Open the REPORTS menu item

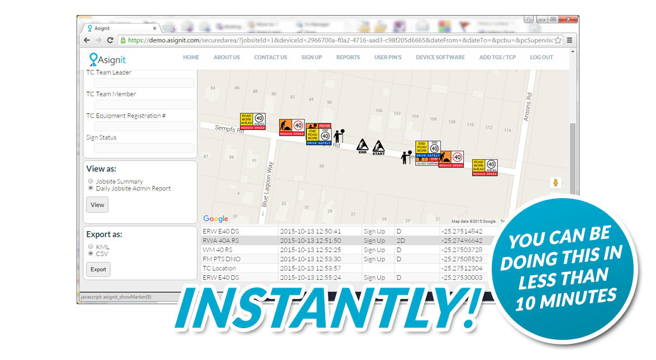[x=348, y=57]
